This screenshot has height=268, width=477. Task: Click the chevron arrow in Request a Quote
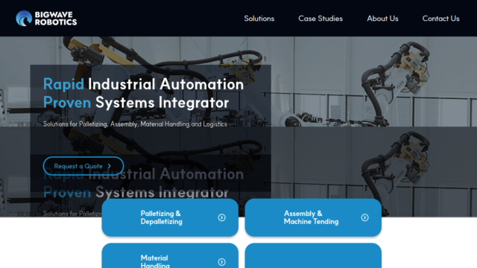(110, 166)
